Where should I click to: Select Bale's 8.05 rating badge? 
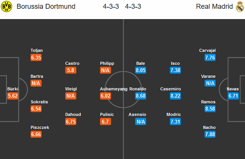140,70
